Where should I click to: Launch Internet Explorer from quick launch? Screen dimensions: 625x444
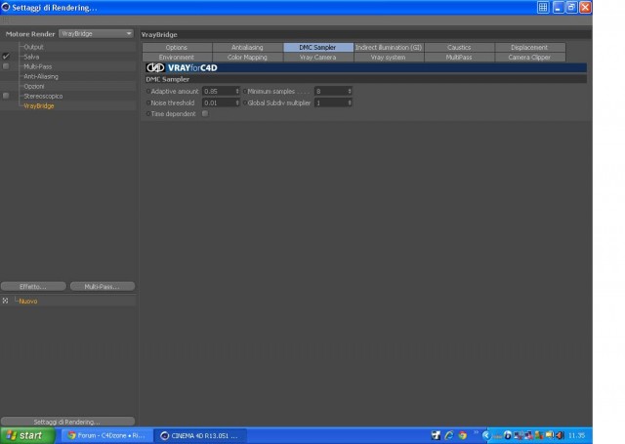449,435
